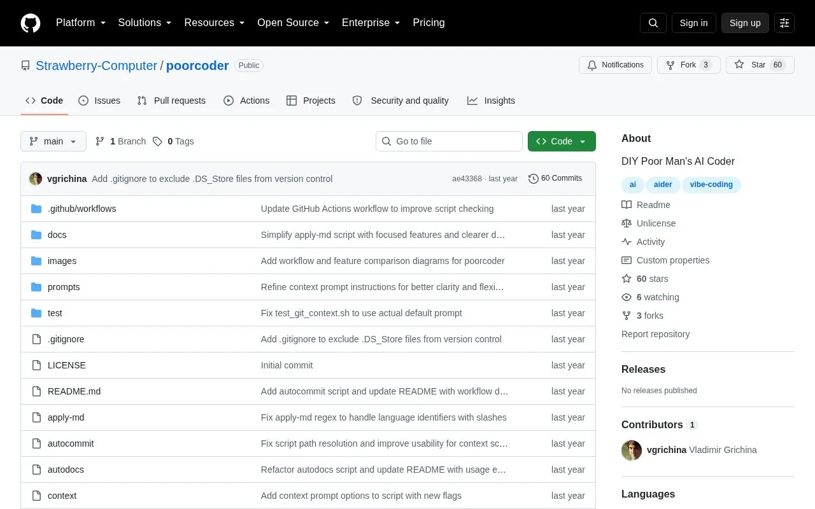Open the main branch selector dropdown
The height and width of the screenshot is (509, 815).
pos(53,141)
